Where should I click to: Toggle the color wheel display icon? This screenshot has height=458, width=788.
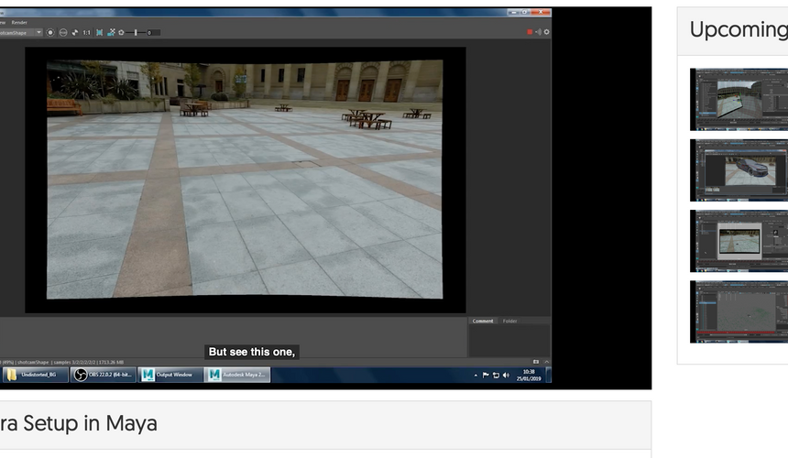coord(75,33)
